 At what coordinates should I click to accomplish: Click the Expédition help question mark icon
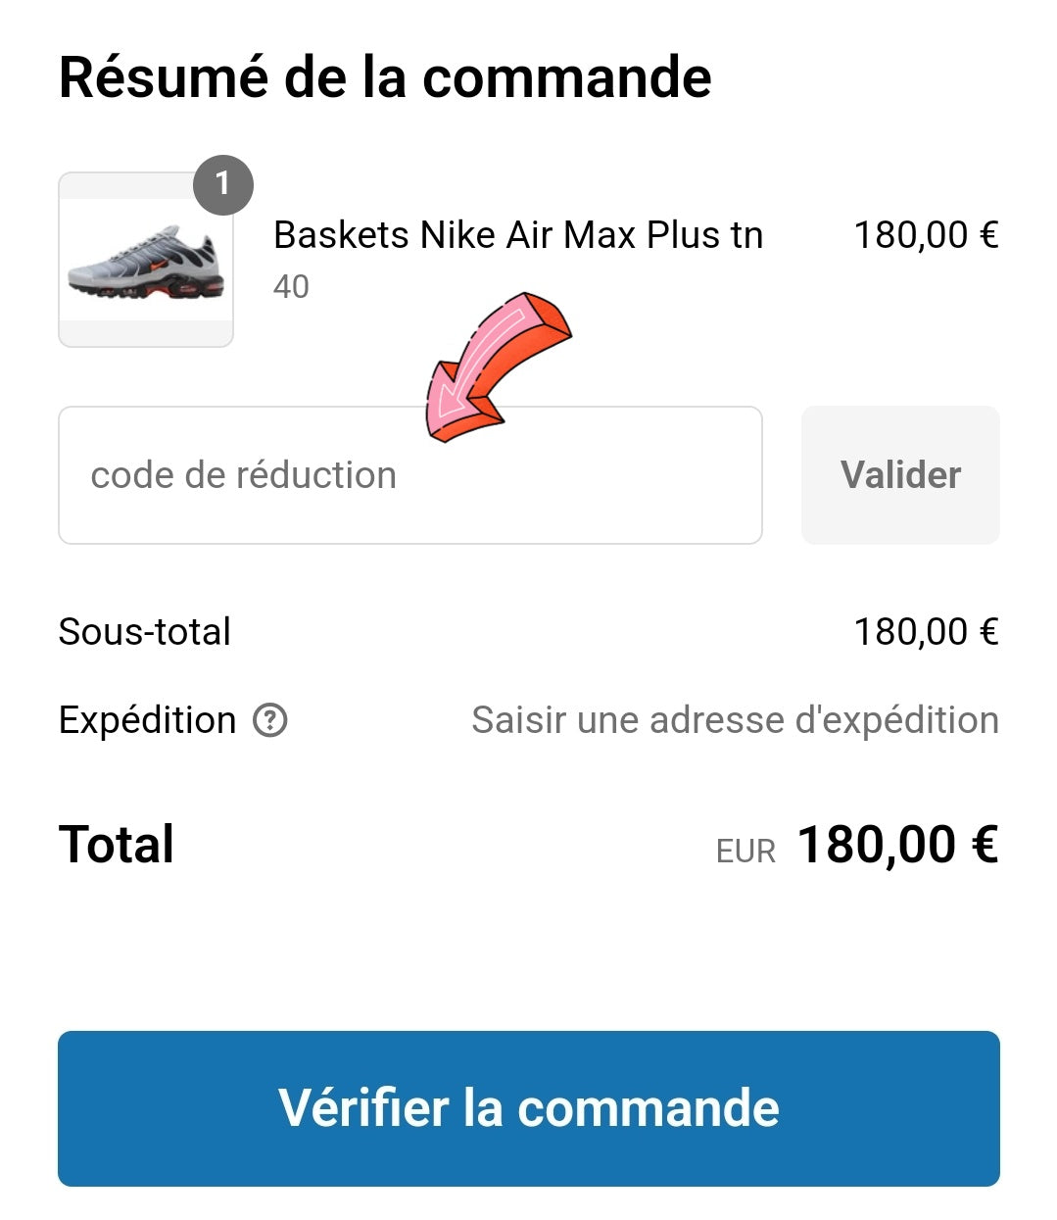pyautogui.click(x=268, y=720)
